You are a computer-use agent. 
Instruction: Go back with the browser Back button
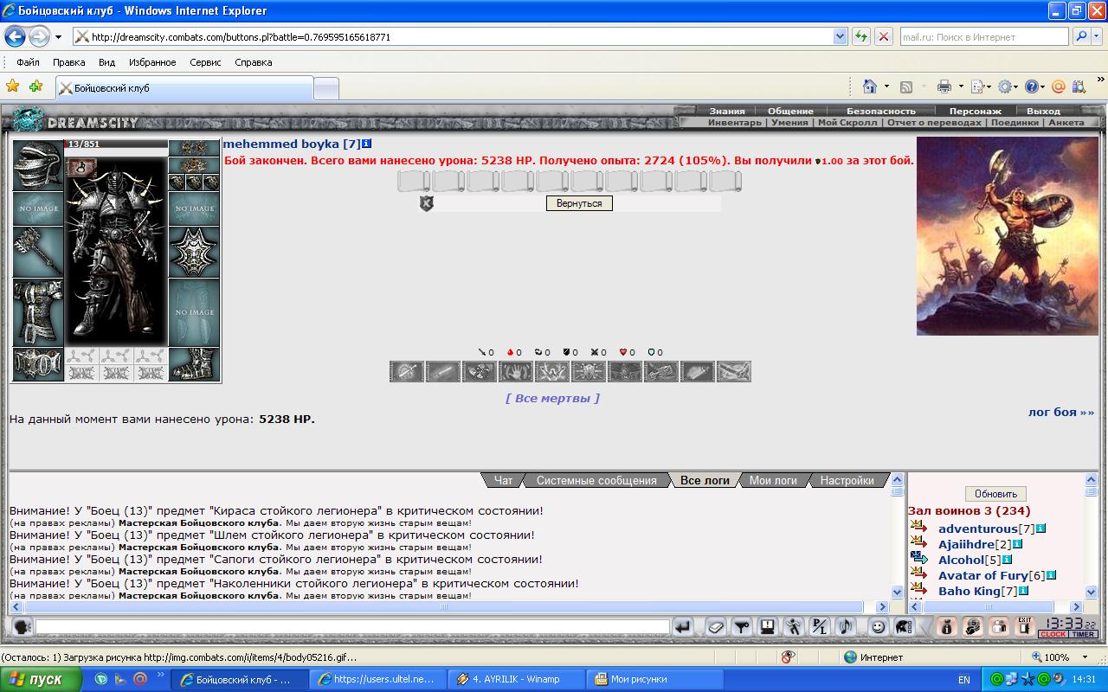tap(15, 36)
